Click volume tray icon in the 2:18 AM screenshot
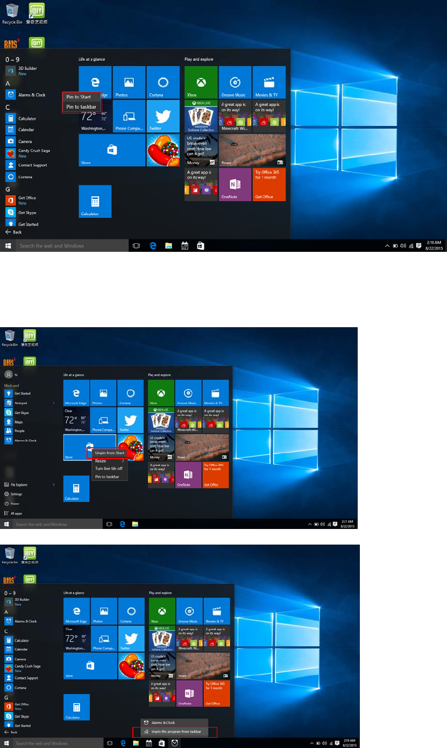The width and height of the screenshot is (447, 748). tap(403, 246)
